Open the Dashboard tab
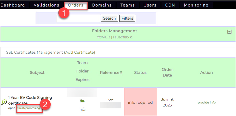 click(13, 5)
